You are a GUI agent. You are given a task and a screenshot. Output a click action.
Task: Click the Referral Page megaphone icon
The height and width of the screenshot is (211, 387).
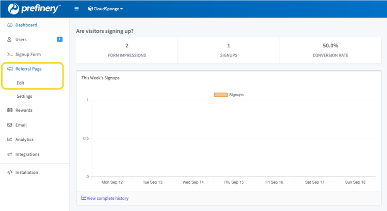pos(10,69)
